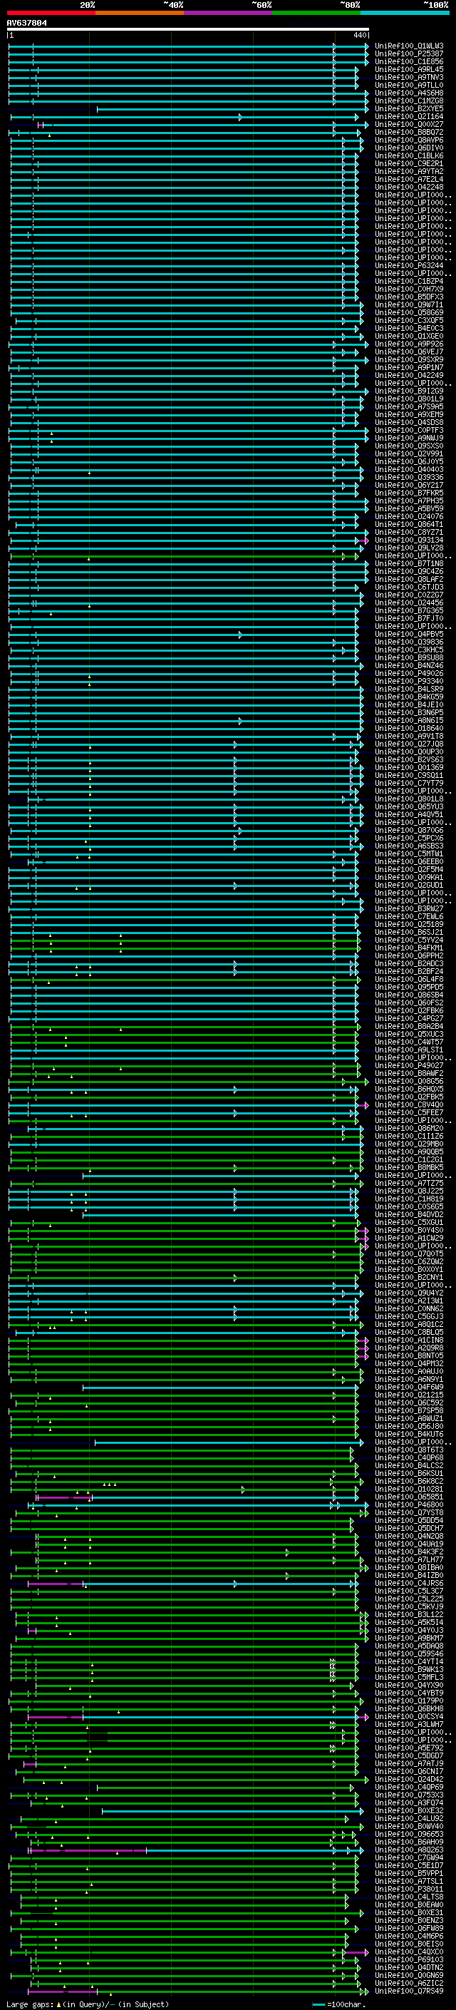Select hit UniRef100_Q6Y217
This screenshot has width=456, height=2010.
click(409, 486)
